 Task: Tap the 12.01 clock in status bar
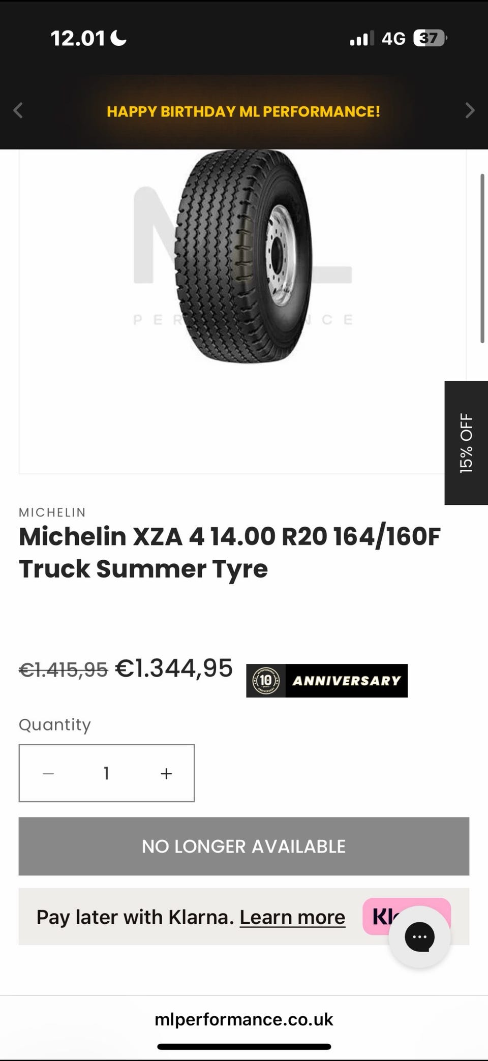coord(78,38)
